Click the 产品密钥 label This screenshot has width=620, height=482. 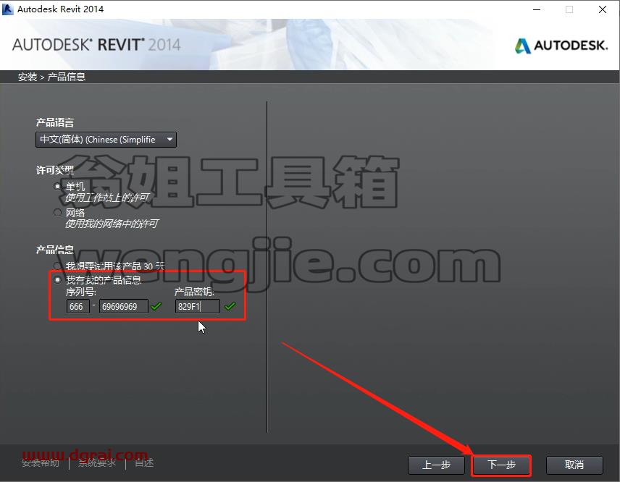(194, 292)
